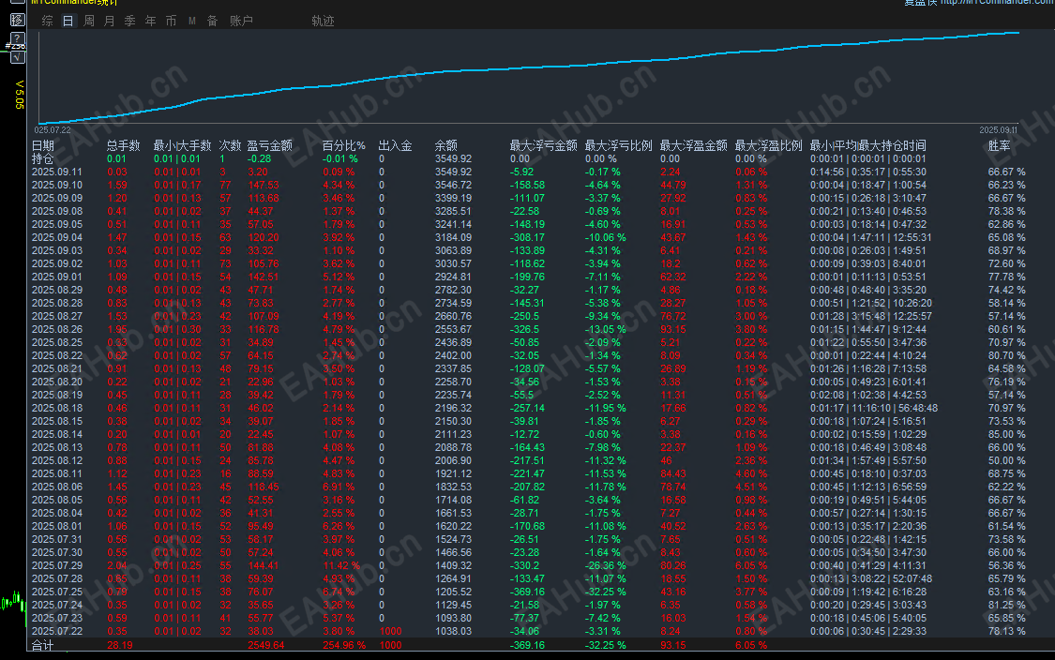Select the 2025.08.01 date row
This screenshot has height=660, width=1055.
[57, 526]
